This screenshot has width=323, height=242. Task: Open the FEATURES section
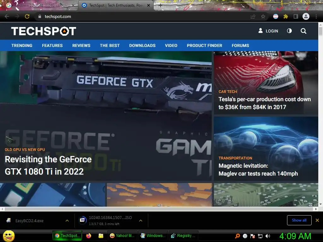coord(52,45)
